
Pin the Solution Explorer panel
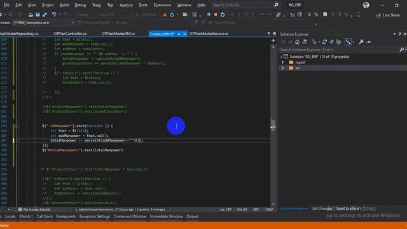400,34
